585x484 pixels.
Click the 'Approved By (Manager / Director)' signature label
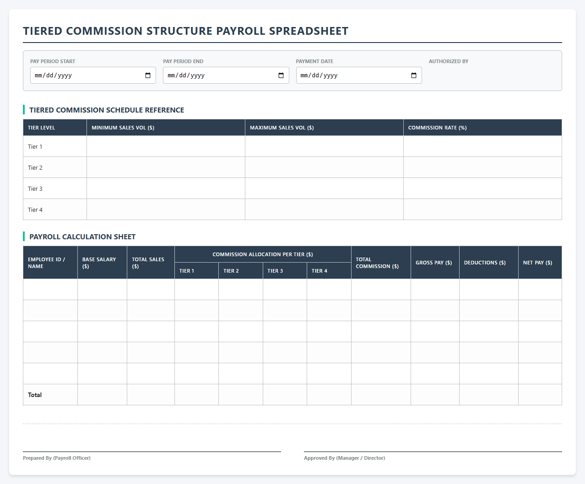click(x=344, y=458)
